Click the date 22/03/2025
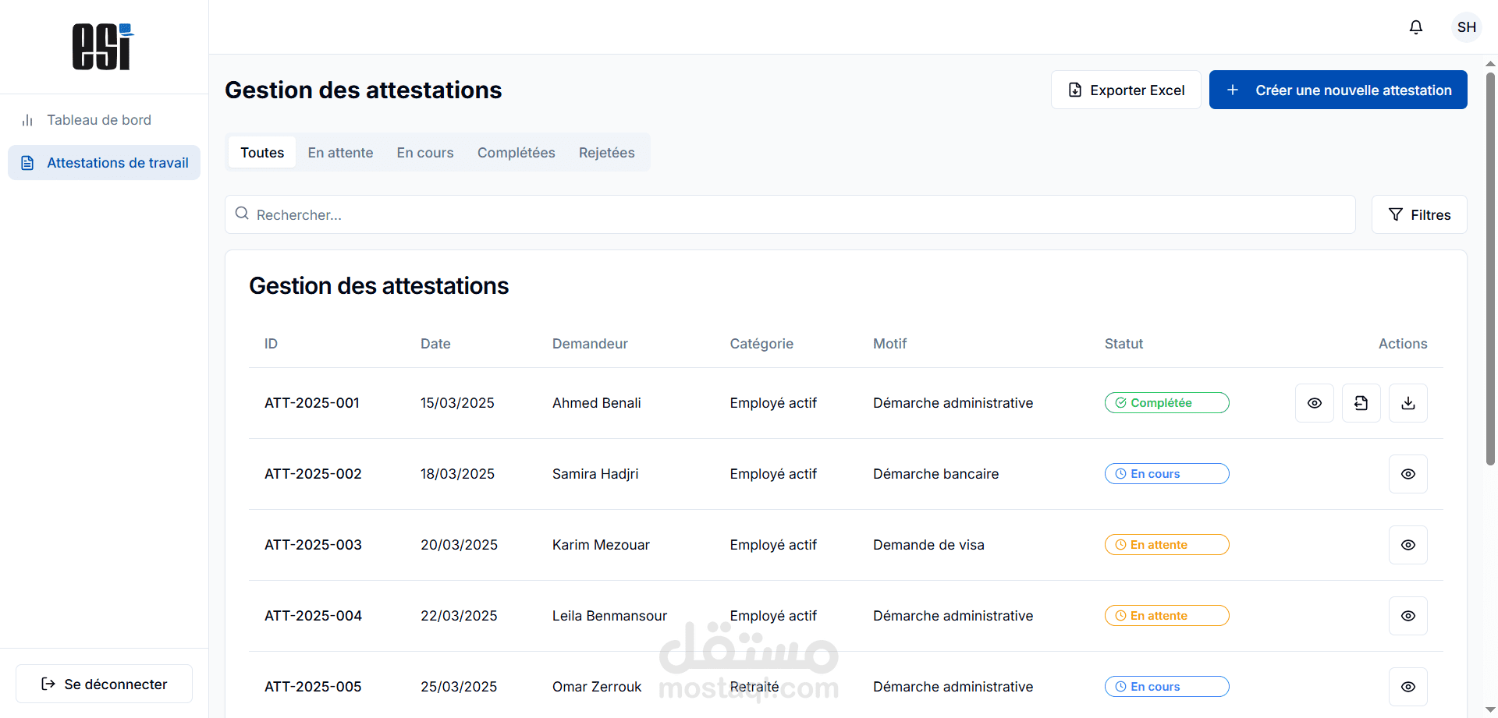This screenshot has width=1498, height=718. point(459,616)
